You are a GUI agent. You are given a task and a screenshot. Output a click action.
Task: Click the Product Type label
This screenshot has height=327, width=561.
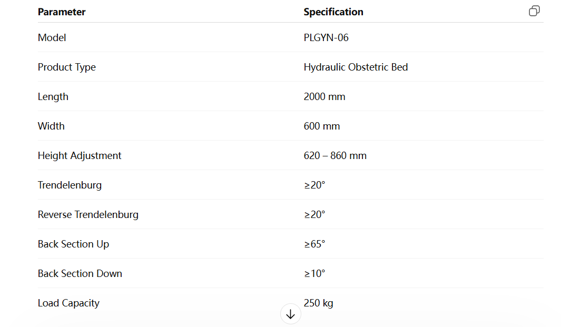pos(67,67)
